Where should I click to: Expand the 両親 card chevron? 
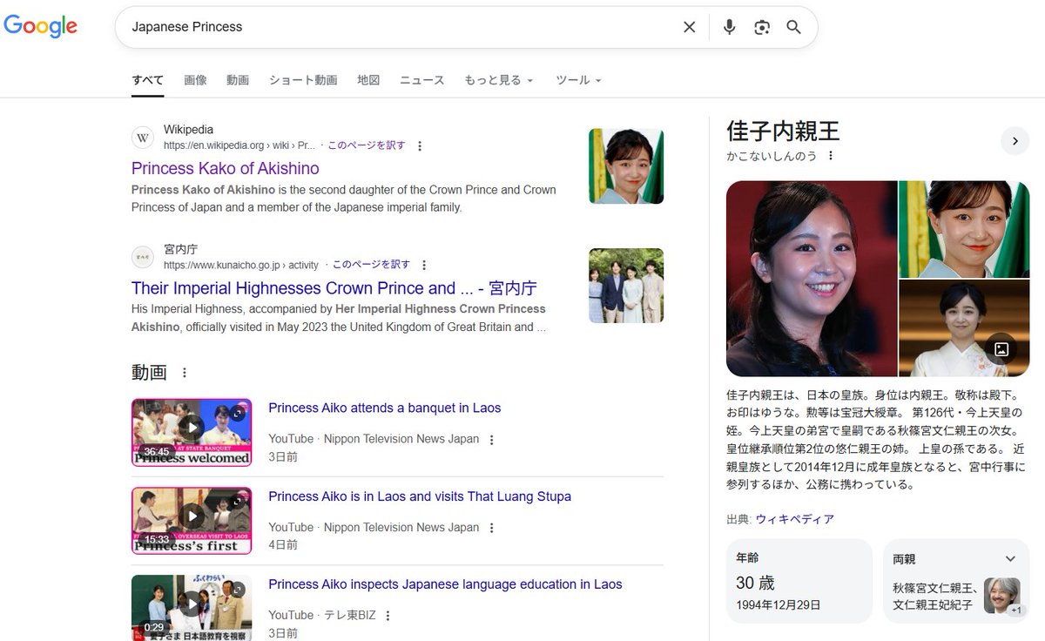pyautogui.click(x=1010, y=559)
